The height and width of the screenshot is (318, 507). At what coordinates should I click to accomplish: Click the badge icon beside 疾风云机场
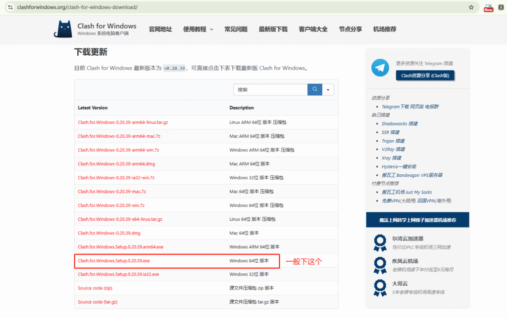coord(380,265)
